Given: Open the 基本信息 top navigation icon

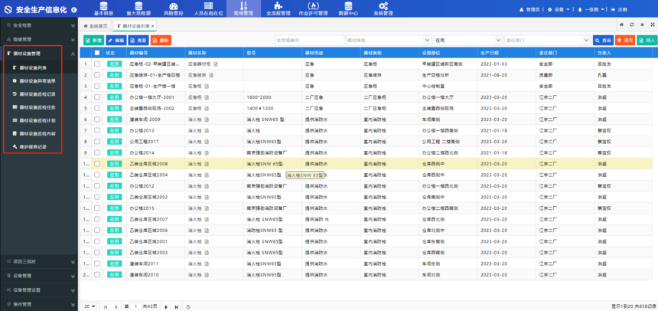Looking at the screenshot, I should pos(103,8).
